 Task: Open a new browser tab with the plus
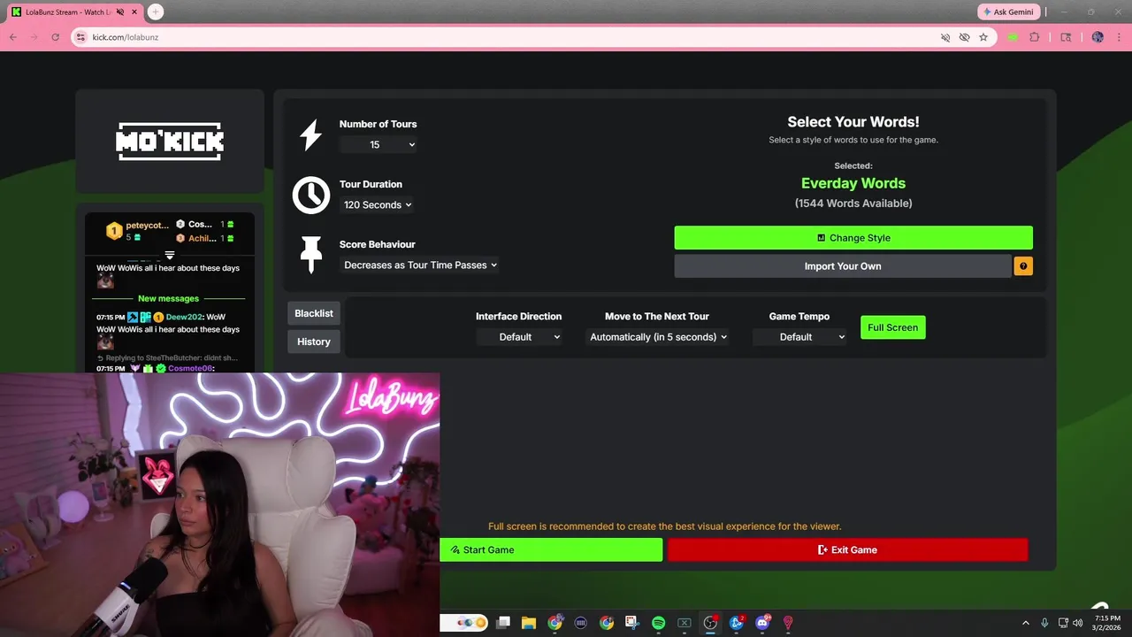[156, 12]
